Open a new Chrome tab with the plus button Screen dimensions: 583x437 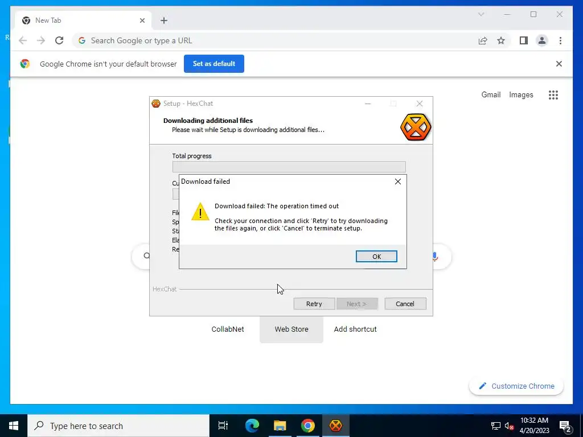(164, 20)
